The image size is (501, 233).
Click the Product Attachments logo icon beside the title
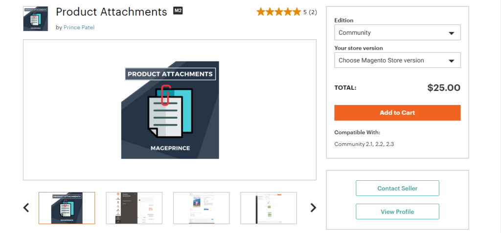(35, 19)
